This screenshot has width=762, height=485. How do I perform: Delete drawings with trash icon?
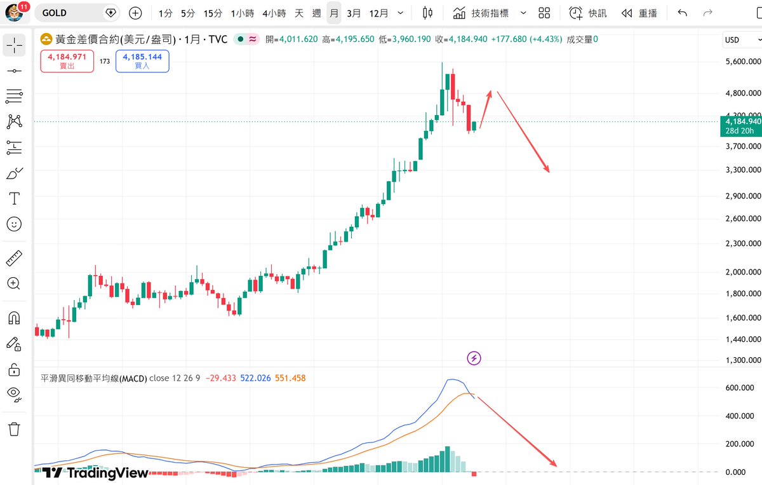click(x=14, y=429)
